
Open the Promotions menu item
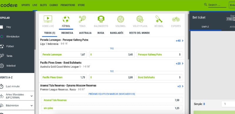pos(68,5)
